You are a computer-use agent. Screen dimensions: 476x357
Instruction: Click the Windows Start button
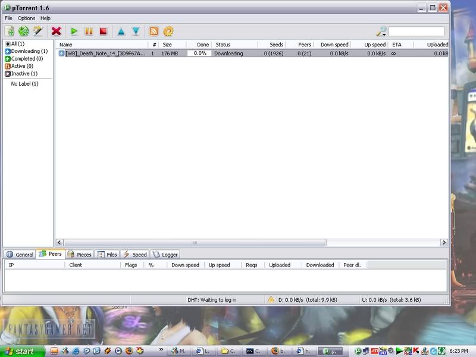point(21,351)
